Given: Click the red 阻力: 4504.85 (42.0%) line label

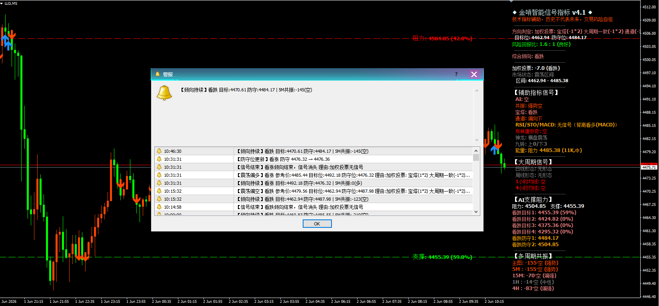Looking at the screenshot, I should 442,38.
